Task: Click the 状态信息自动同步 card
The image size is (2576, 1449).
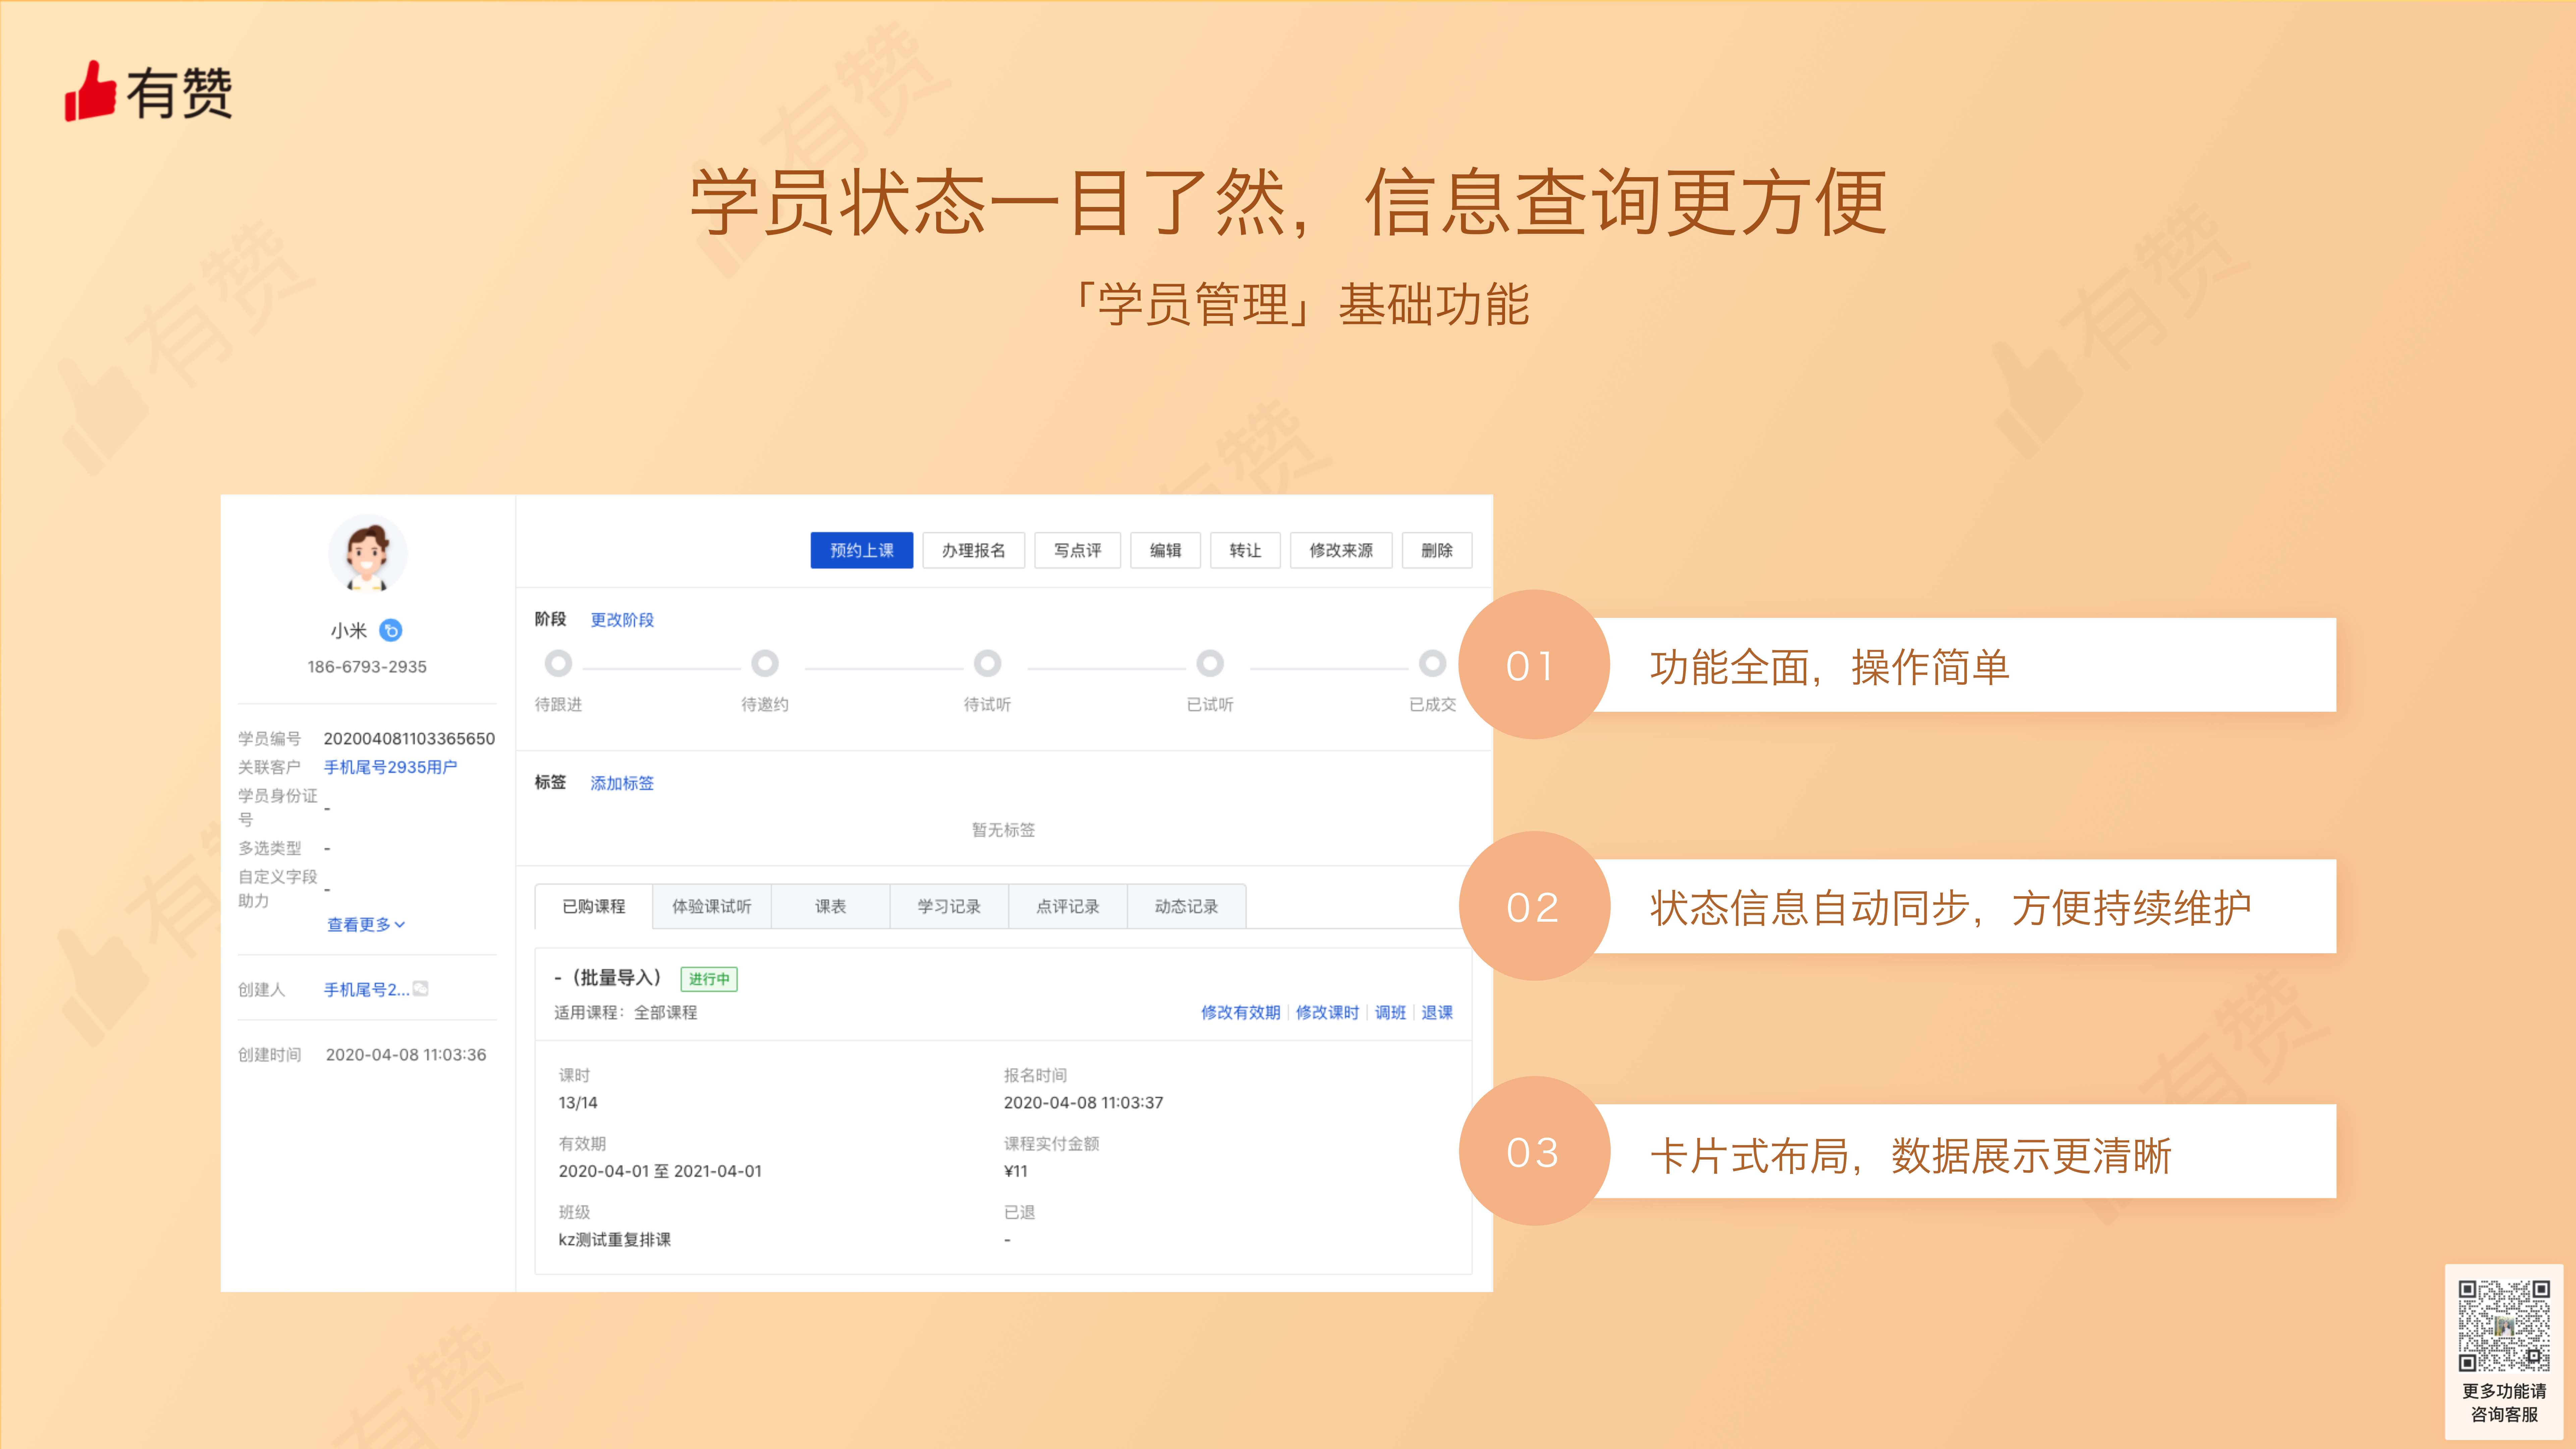Action: [x=1966, y=906]
